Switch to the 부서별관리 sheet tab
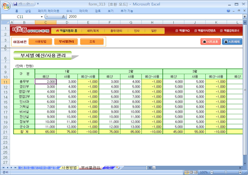Viewport: 248px width, 175px height. 90,168
